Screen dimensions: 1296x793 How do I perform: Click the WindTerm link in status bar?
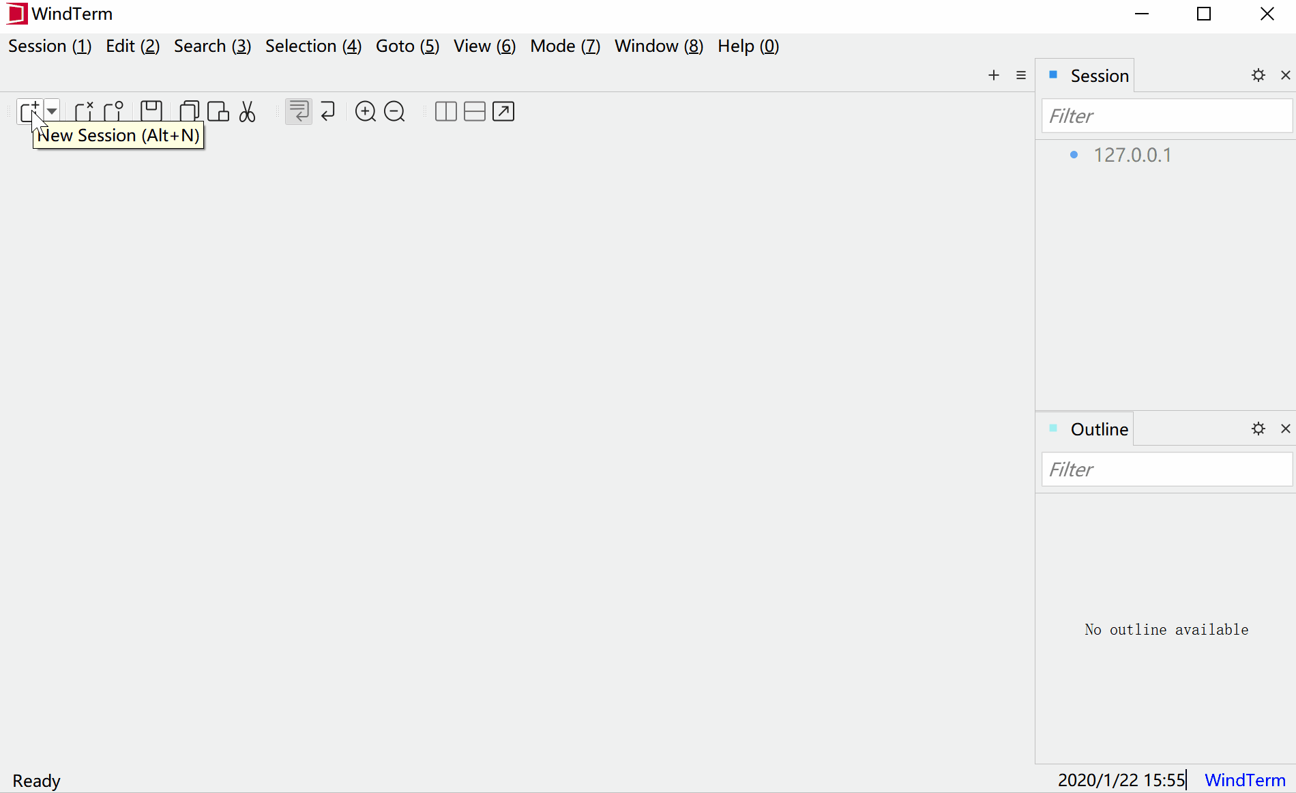point(1245,780)
